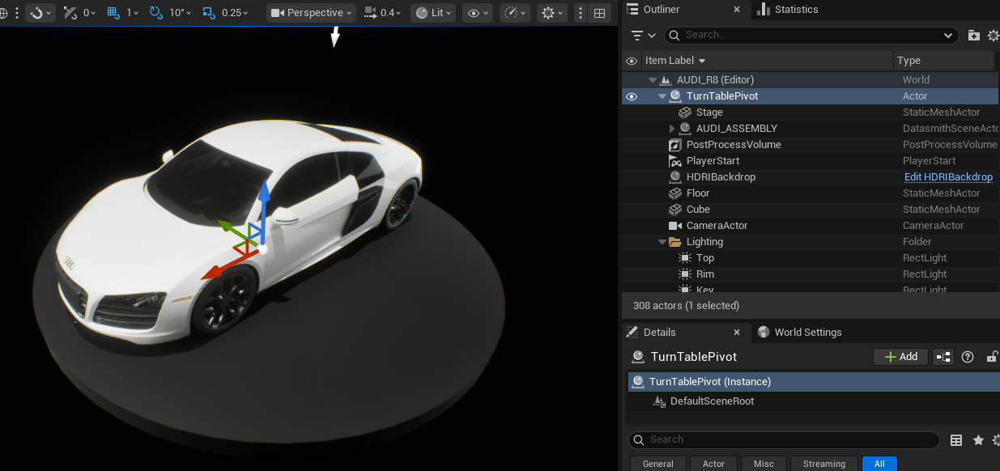This screenshot has width=1000, height=471.
Task: Click the visibility column header eye
Action: pos(632,61)
